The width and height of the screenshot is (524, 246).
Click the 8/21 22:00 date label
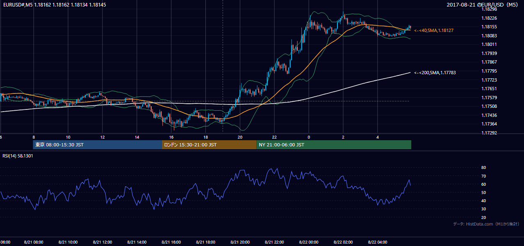pos(275,242)
